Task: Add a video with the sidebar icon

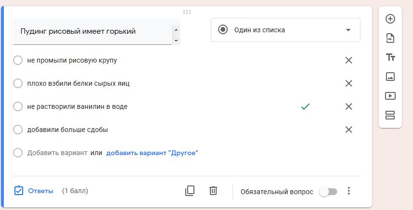Action: pyautogui.click(x=390, y=96)
